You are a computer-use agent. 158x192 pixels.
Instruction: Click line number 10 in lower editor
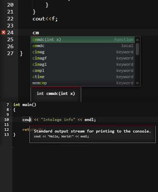(x=7, y=120)
